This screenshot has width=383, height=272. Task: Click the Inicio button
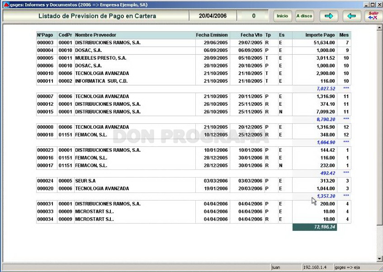(x=282, y=16)
